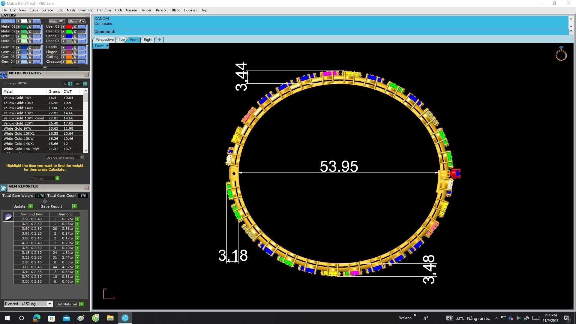576x324 pixels.
Task: Click the Metal Weights scale icon
Action: pos(4,74)
